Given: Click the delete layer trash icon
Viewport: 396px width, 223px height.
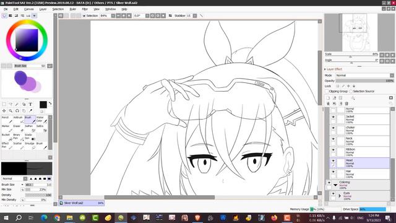Looking at the screenshot, I should point(346,103).
